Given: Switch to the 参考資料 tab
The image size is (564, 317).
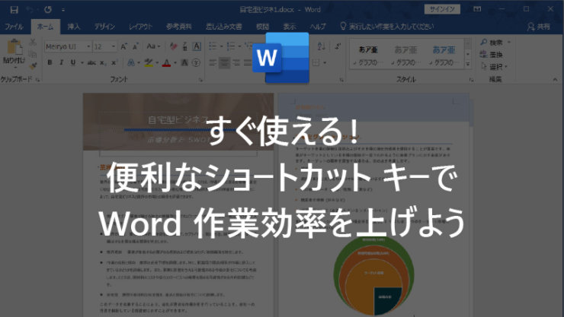Looking at the screenshot, I should click(x=179, y=27).
